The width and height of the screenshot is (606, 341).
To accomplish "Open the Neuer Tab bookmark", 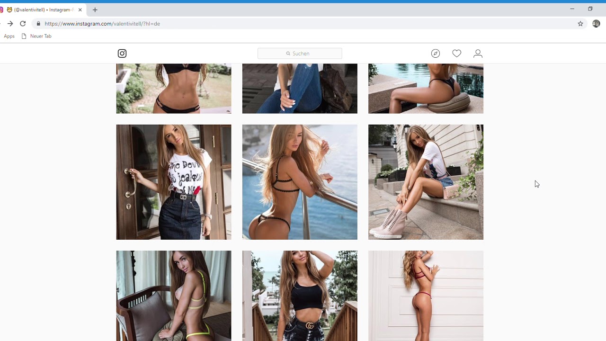I will point(36,36).
